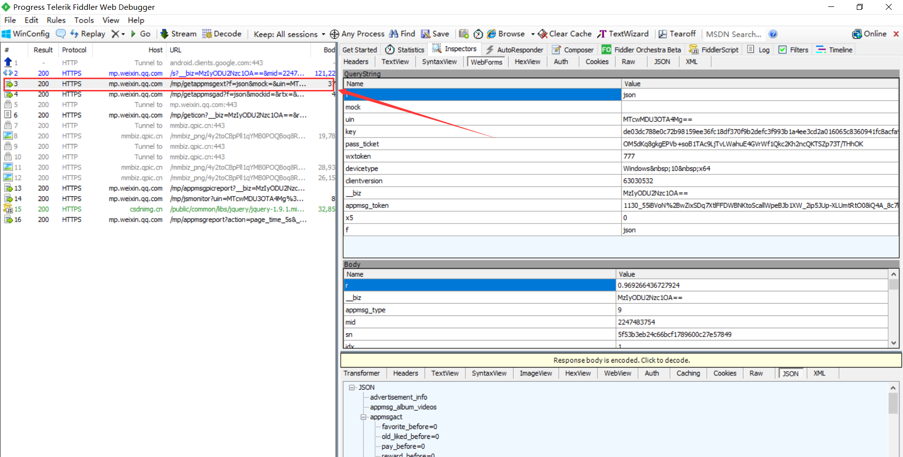This screenshot has height=457, width=903.
Task: Toggle Stream mode
Action: [178, 34]
